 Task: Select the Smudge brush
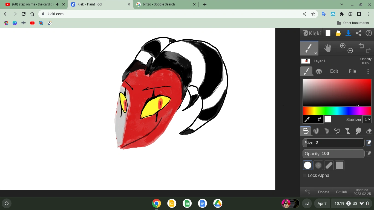coord(358,131)
